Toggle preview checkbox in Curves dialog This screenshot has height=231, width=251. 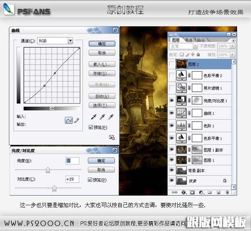tap(91, 127)
